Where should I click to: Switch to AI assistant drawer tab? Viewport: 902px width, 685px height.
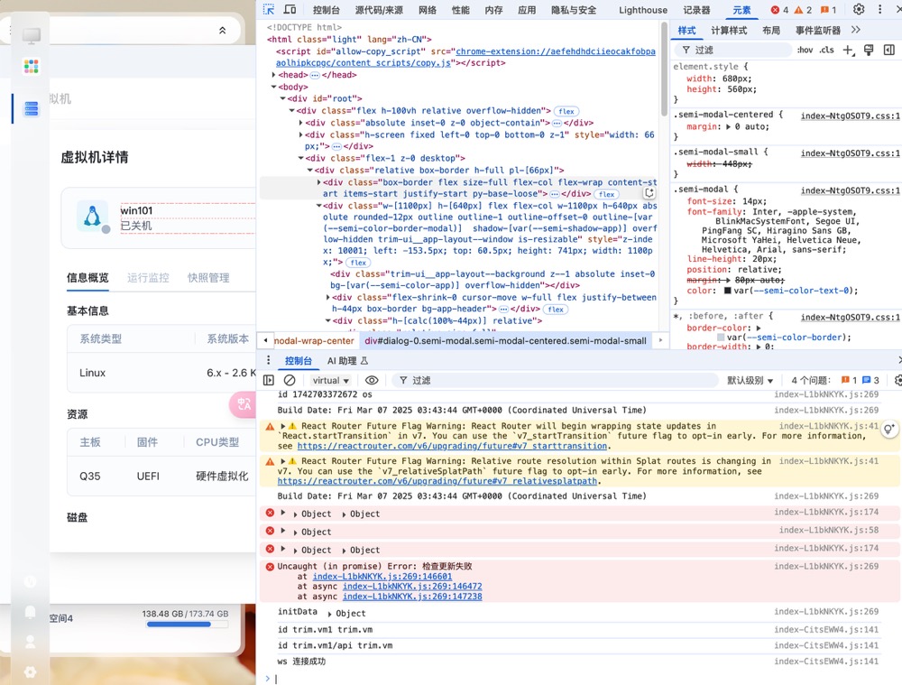coord(347,361)
